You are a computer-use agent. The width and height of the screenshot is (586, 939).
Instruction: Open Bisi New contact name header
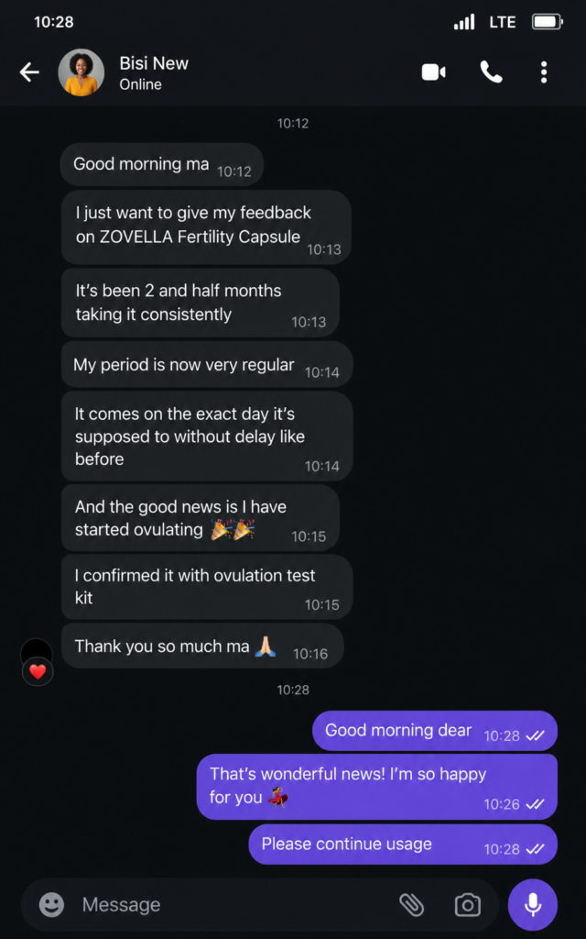[154, 63]
